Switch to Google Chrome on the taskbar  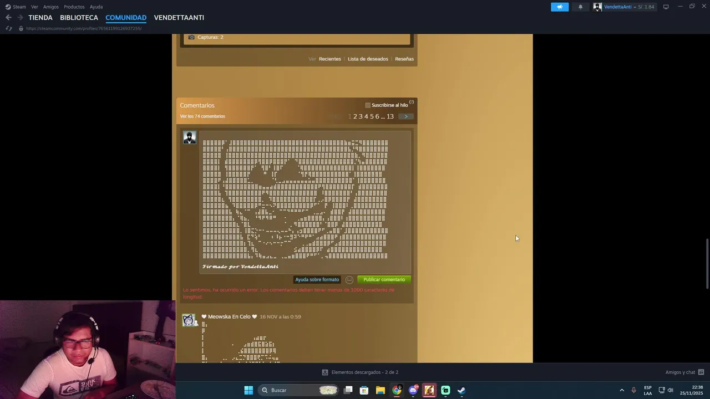[x=397, y=390]
